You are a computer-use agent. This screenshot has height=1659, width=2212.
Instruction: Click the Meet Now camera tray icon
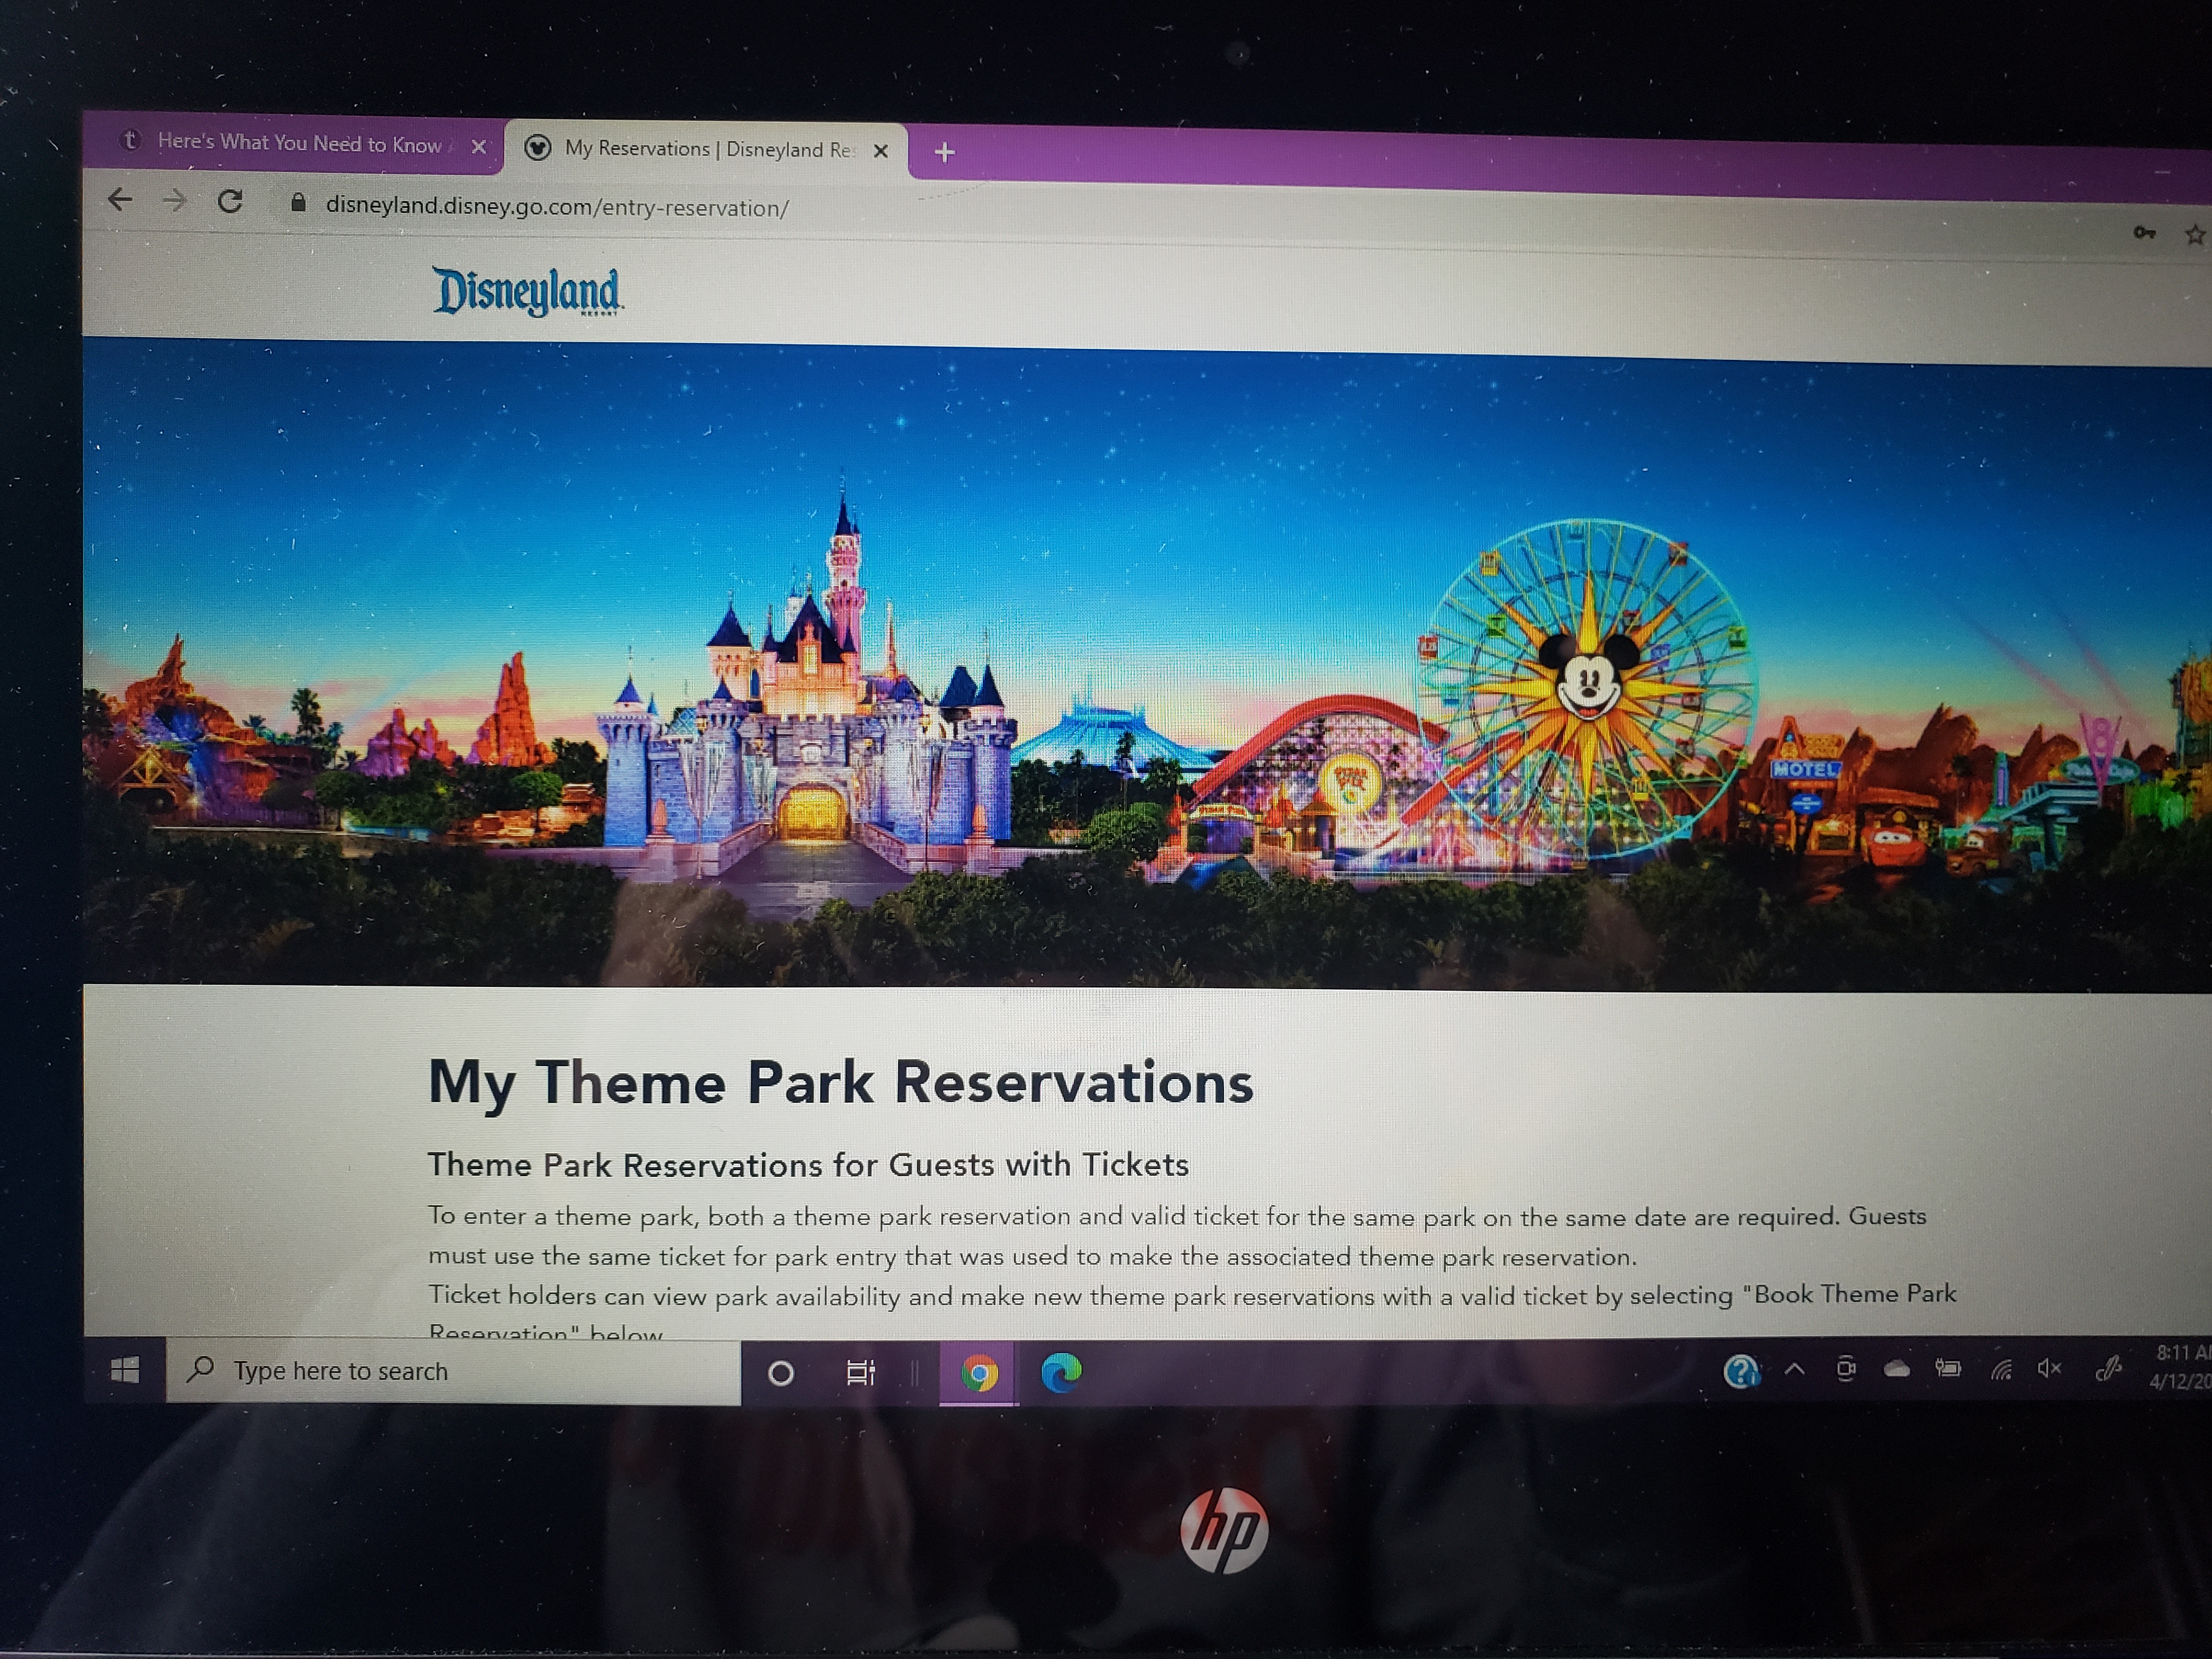click(x=1846, y=1369)
